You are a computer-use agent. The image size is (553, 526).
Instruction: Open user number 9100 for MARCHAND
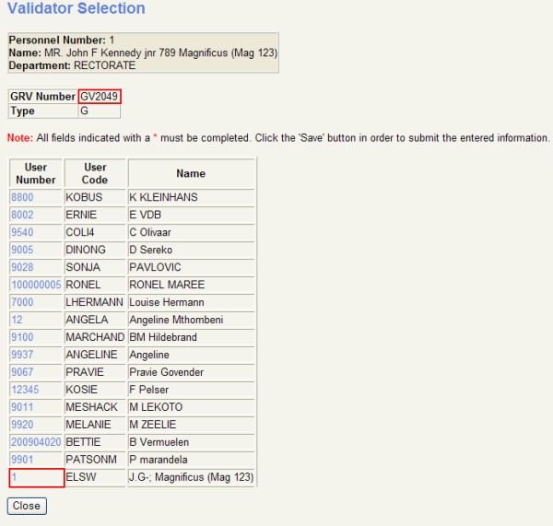[x=22, y=337]
